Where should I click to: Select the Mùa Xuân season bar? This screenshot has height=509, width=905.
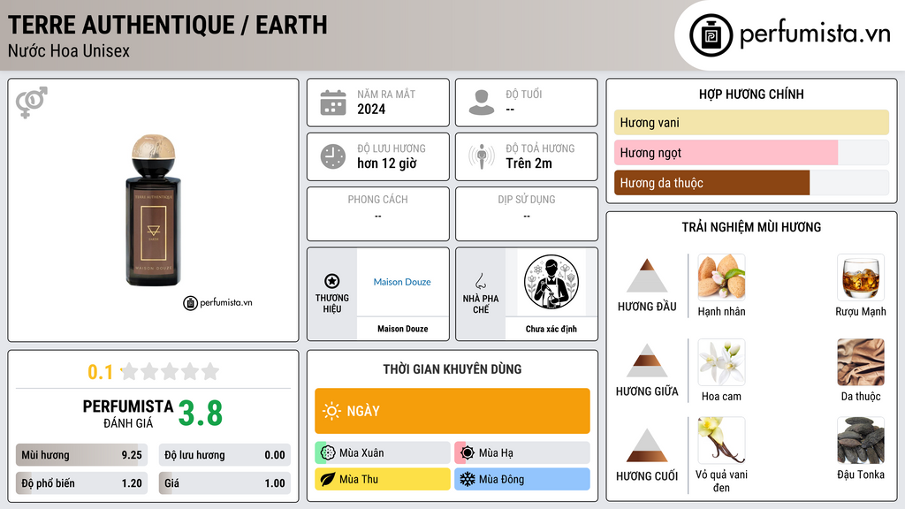pos(383,452)
